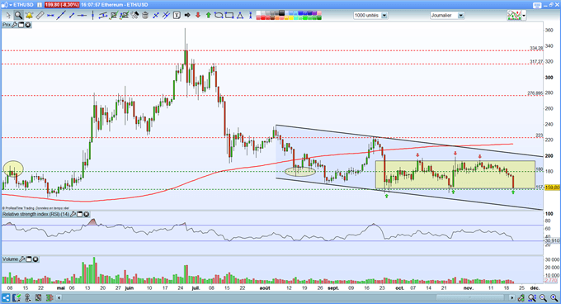Maximize the Prix price panel

pyautogui.click(x=21, y=25)
